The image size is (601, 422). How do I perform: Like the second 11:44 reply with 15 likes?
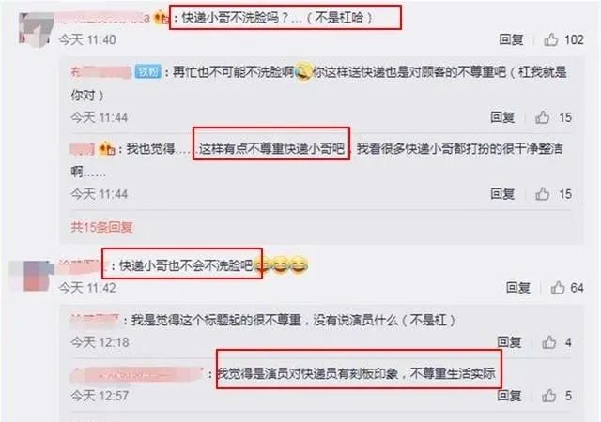coord(542,194)
